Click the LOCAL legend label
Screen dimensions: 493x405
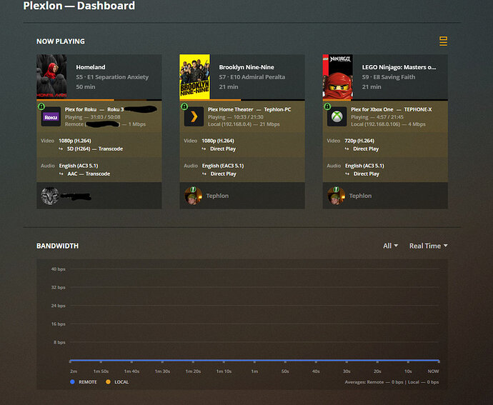(121, 382)
